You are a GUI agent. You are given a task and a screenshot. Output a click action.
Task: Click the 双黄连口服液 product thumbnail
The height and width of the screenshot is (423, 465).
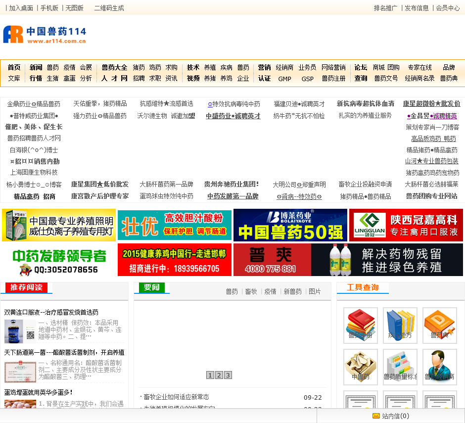click(x=20, y=331)
